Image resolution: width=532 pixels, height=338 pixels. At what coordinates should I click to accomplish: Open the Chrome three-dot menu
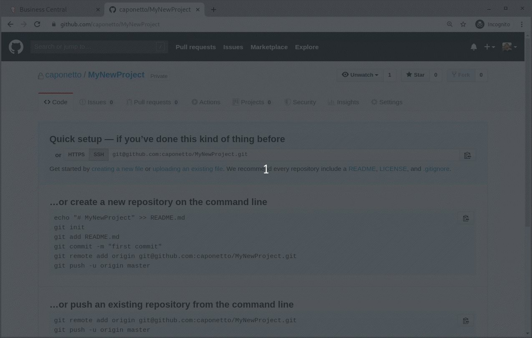coord(522,24)
